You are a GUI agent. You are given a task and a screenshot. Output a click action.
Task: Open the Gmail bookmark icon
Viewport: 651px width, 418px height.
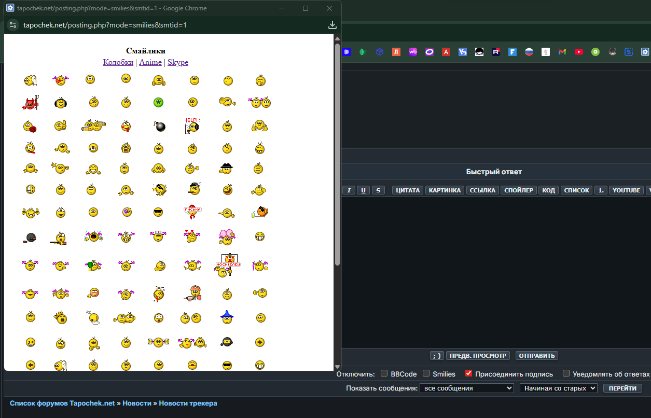(x=562, y=52)
